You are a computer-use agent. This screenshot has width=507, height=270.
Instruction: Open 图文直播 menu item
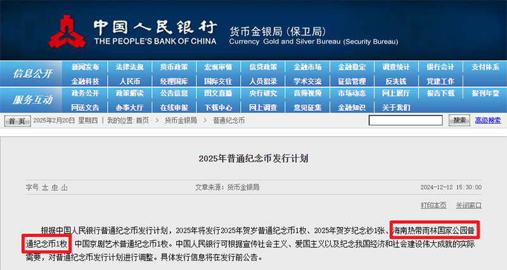[218, 93]
